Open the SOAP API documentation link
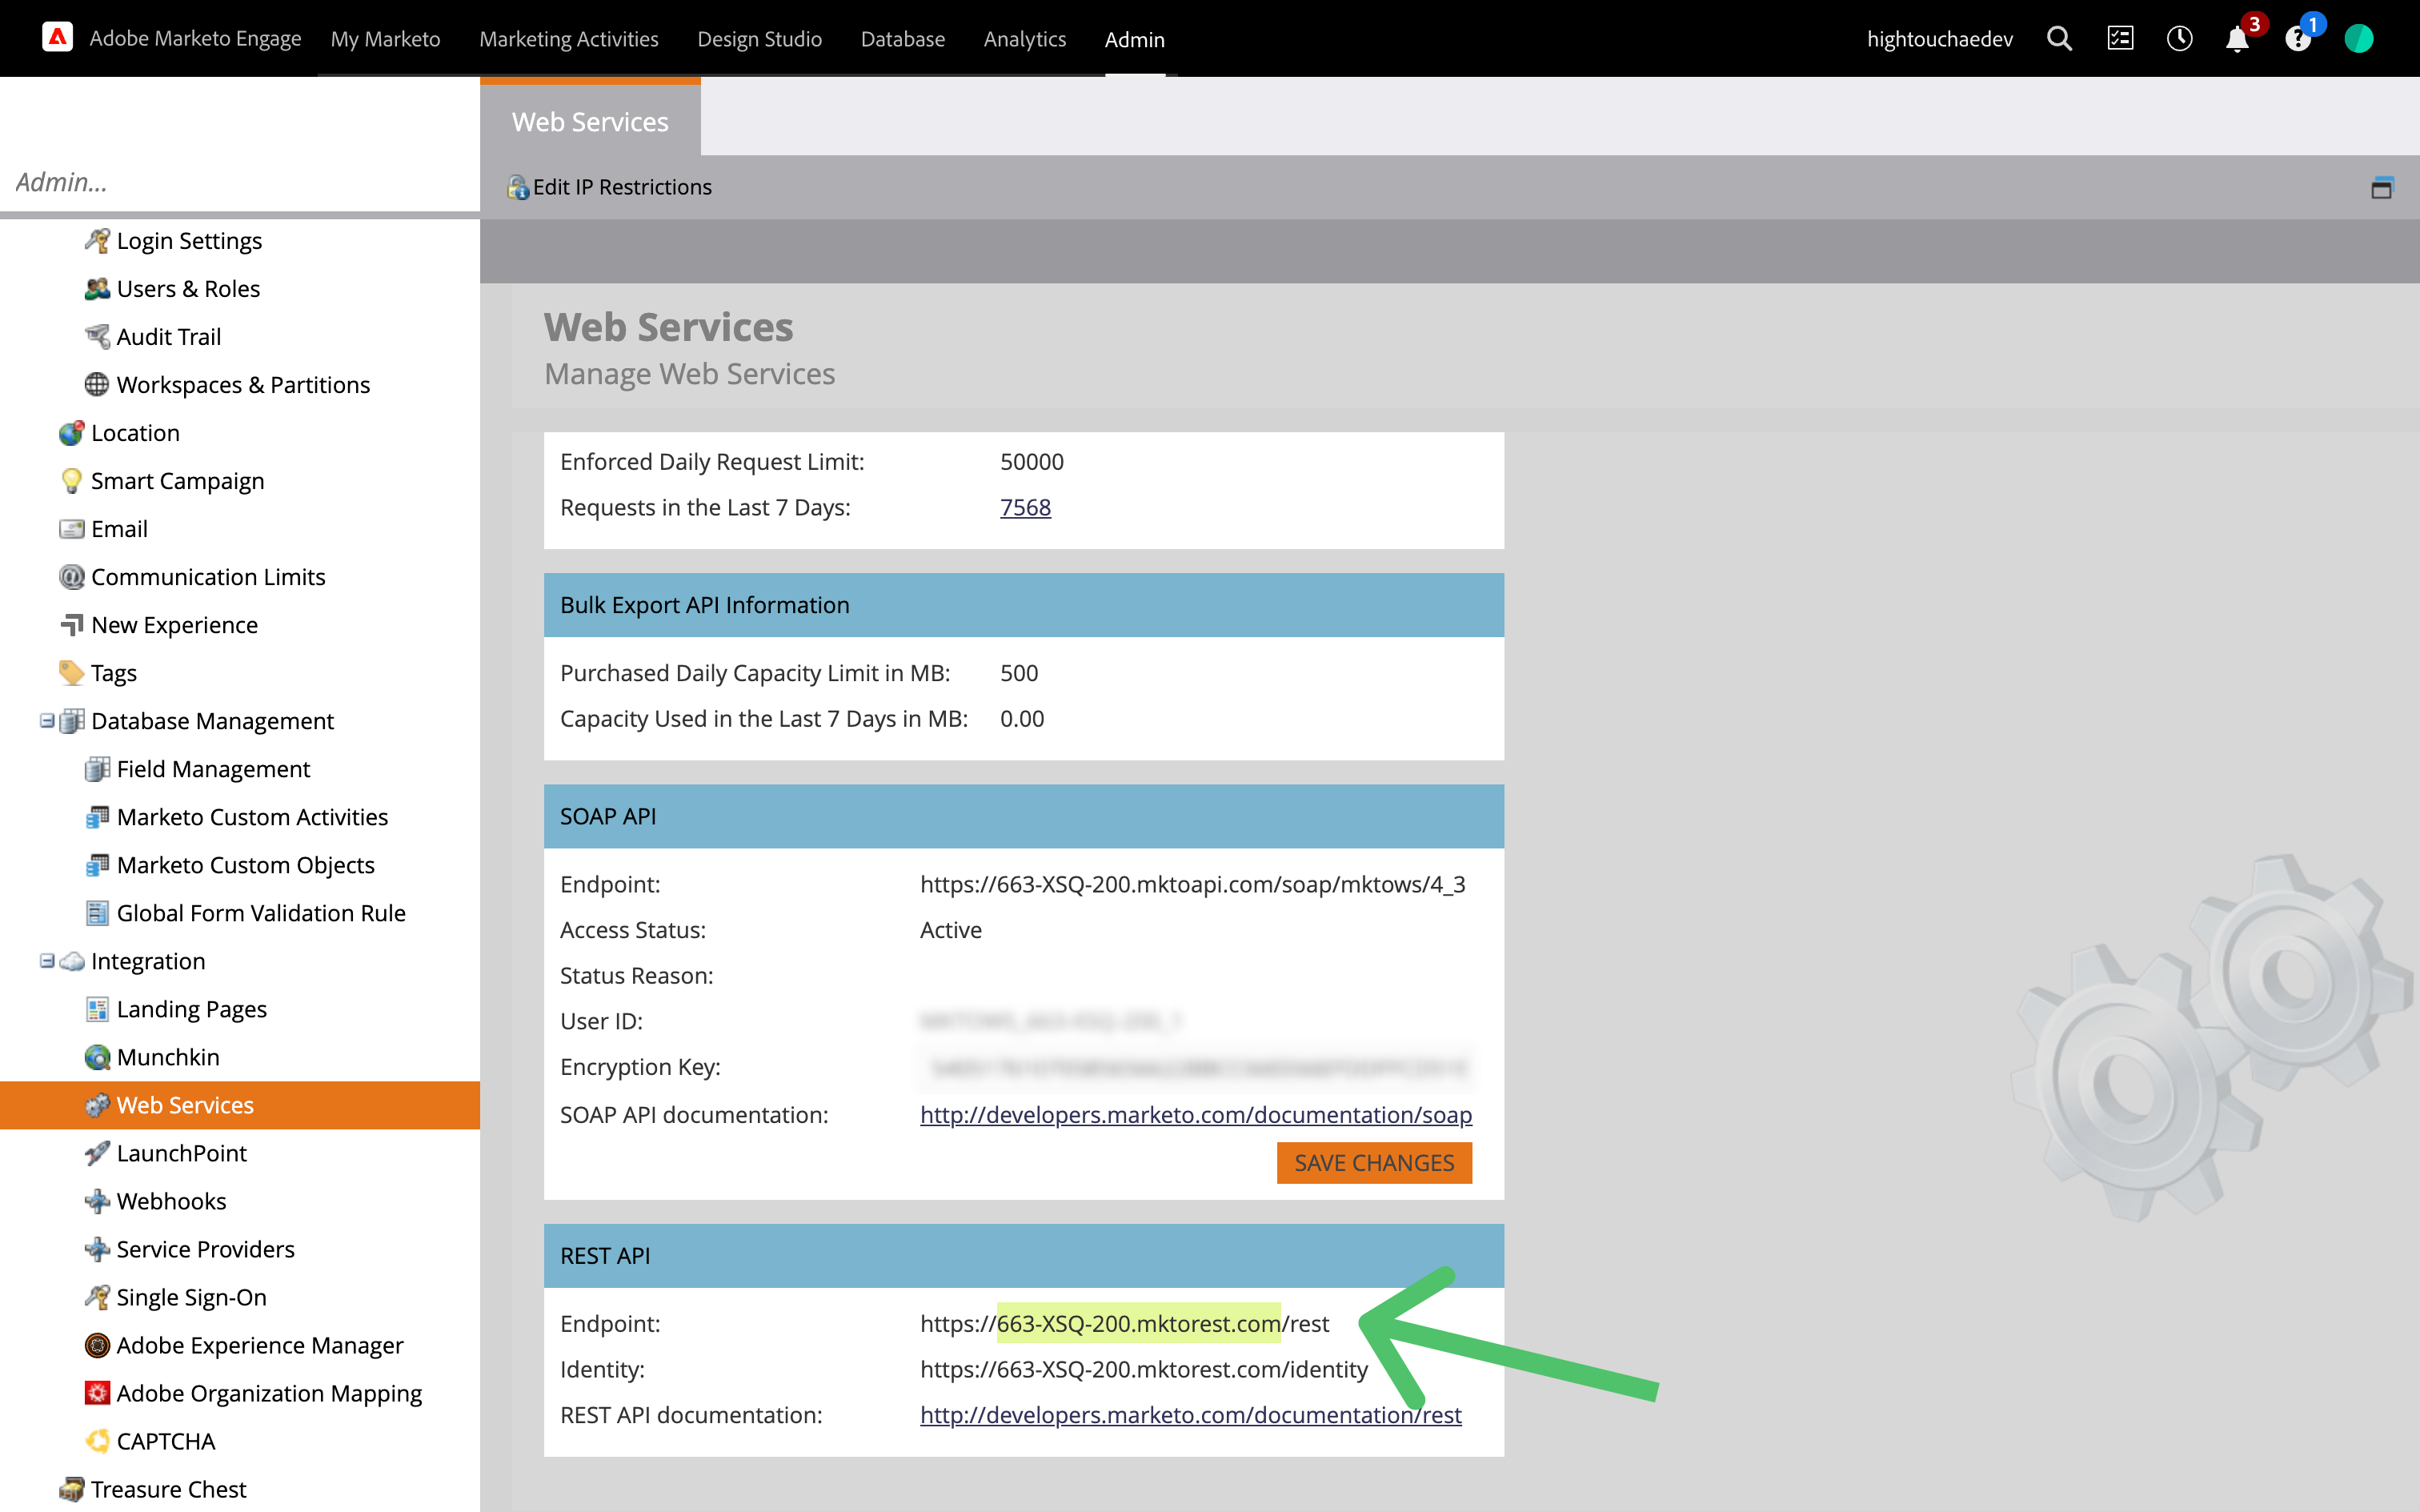Image resolution: width=2420 pixels, height=1512 pixels. pyautogui.click(x=1196, y=1114)
